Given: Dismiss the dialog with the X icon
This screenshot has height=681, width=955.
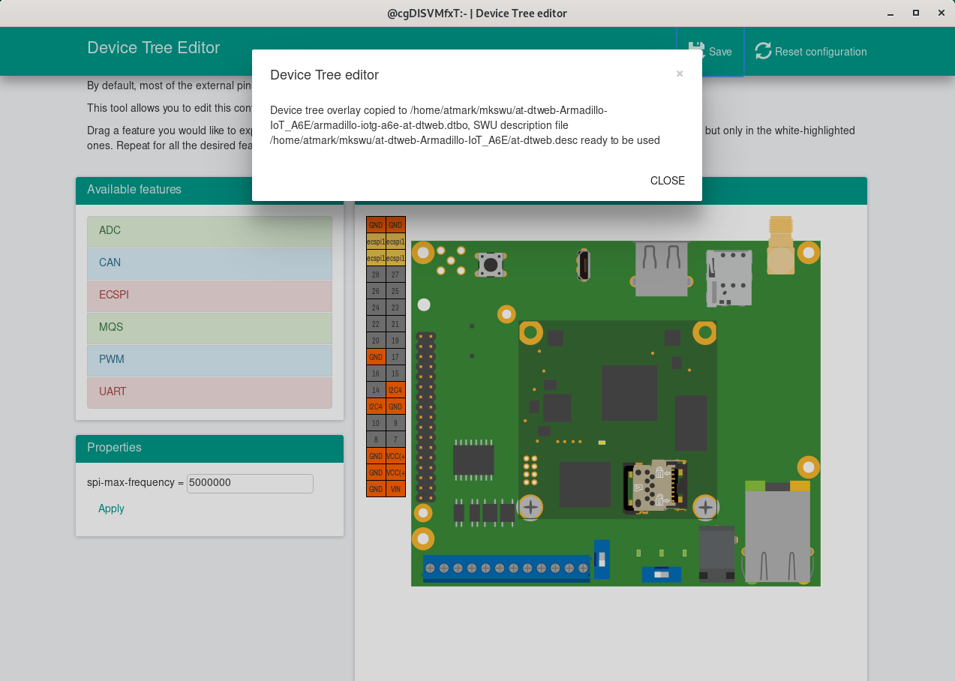Looking at the screenshot, I should [x=680, y=73].
